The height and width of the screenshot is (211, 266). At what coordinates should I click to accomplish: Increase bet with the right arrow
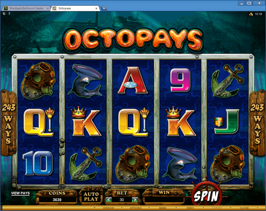click(135, 200)
